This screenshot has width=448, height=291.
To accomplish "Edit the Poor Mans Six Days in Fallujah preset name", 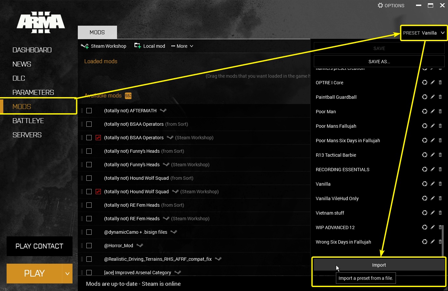I will tap(433, 140).
